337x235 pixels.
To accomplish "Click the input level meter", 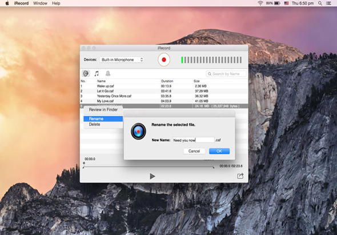I will coord(211,60).
